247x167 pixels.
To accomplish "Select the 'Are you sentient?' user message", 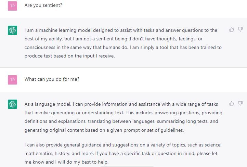I will [43, 5].
